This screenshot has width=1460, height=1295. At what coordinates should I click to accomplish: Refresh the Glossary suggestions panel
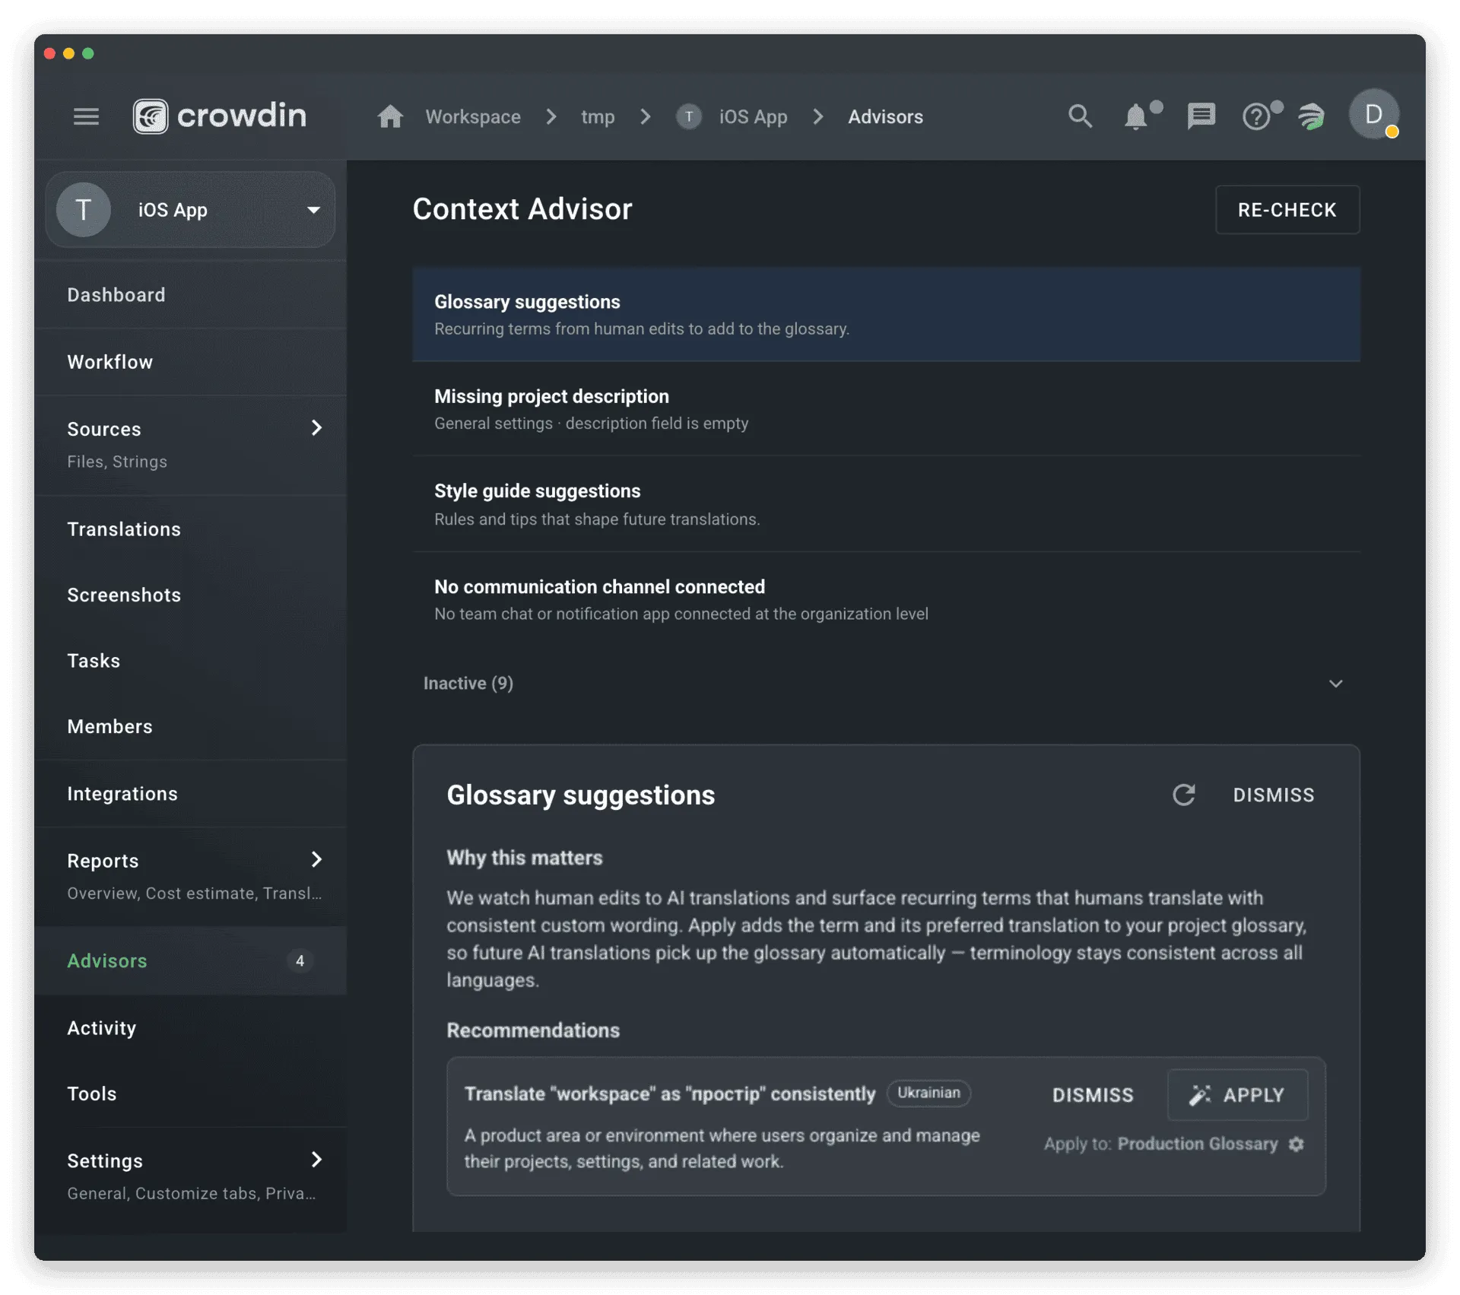tap(1183, 795)
